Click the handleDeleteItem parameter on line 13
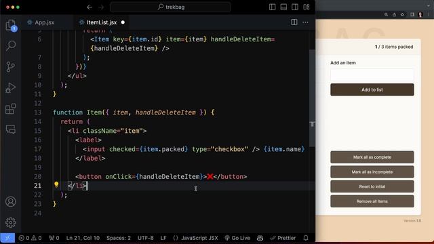 (165, 113)
